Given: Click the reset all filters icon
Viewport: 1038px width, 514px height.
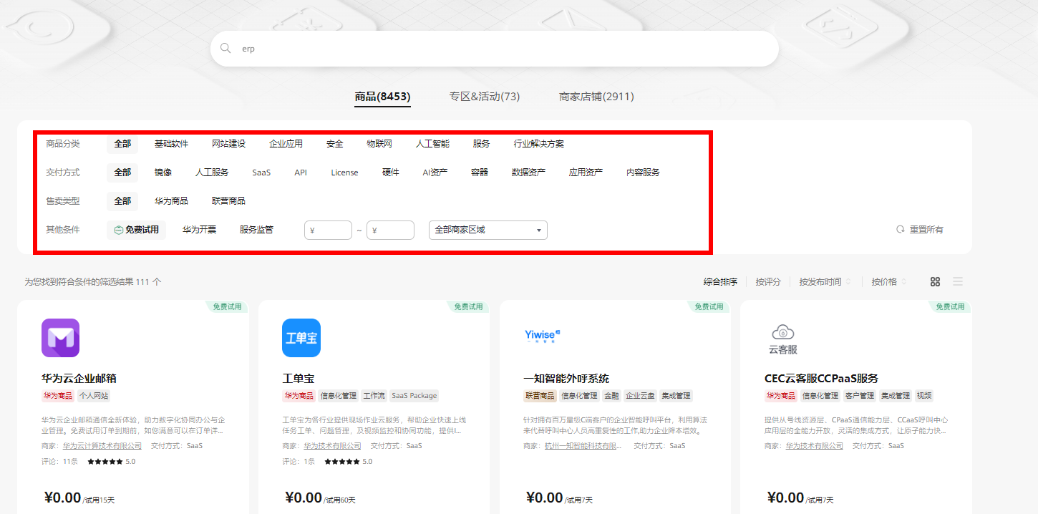Looking at the screenshot, I should 901,230.
